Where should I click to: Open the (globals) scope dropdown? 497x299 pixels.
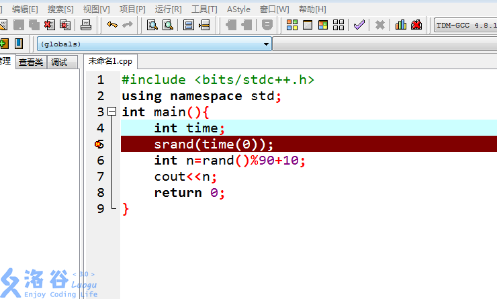267,44
